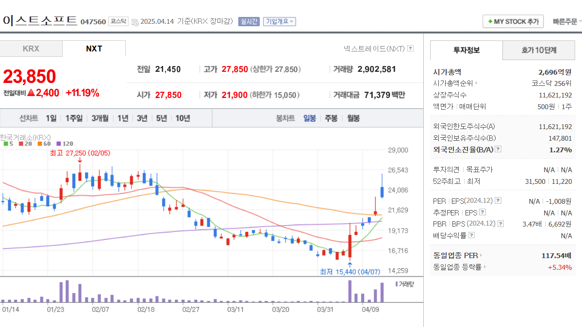Select the 1년 line chart period
The height and width of the screenshot is (327, 582).
(x=123, y=118)
